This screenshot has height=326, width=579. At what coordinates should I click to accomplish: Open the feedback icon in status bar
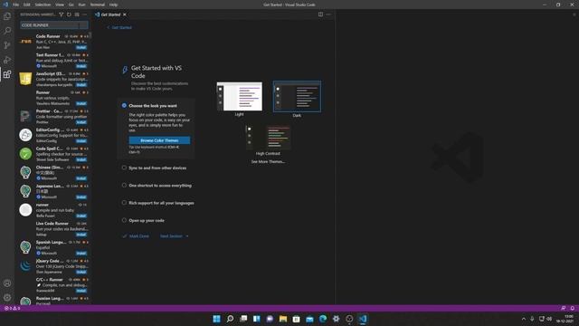(563, 308)
